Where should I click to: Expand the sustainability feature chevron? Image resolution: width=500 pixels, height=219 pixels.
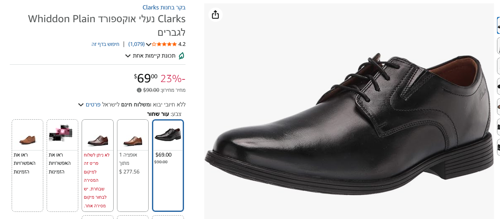[128, 56]
